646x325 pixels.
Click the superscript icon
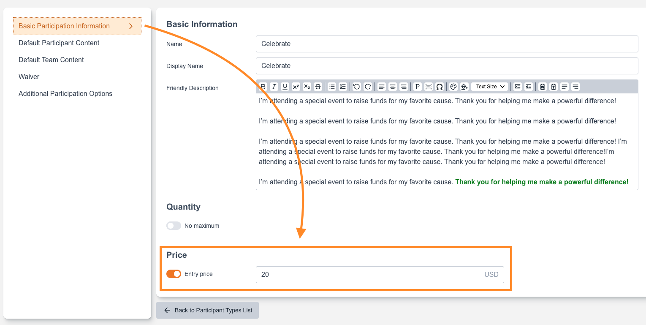coord(296,87)
